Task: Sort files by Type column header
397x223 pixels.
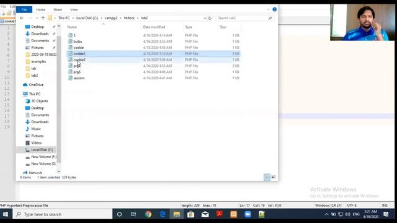Action: tap(189, 27)
